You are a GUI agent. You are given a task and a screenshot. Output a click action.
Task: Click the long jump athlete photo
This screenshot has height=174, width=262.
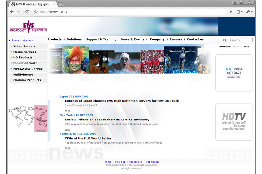click(181, 60)
